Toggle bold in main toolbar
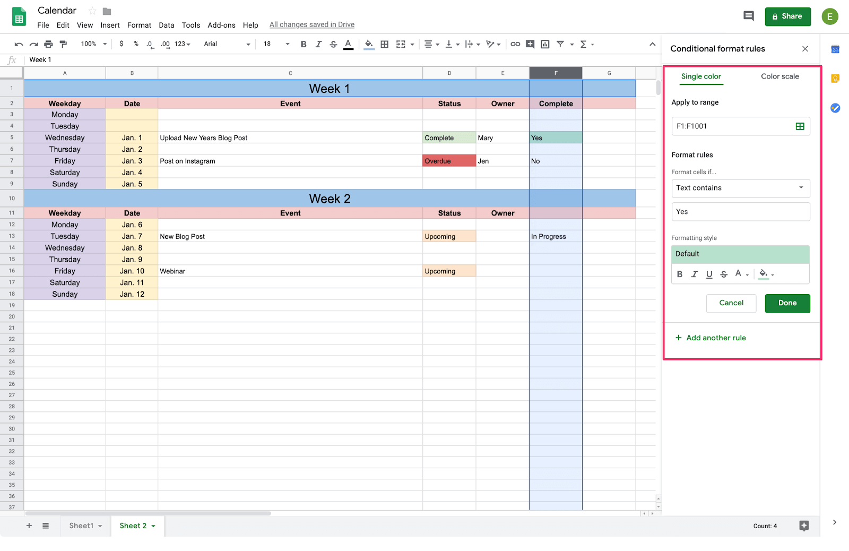849x551 pixels. coord(304,44)
